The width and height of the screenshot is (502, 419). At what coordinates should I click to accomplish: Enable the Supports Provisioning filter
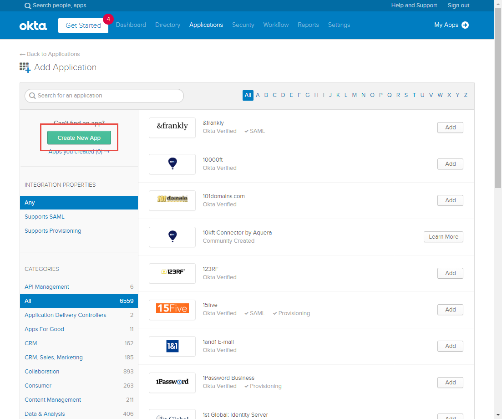pyautogui.click(x=53, y=231)
